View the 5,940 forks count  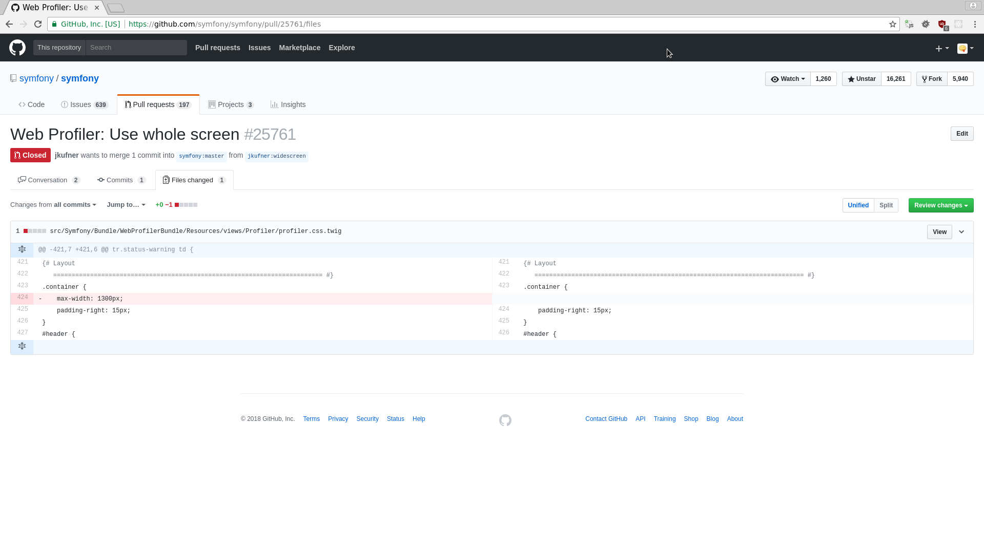click(x=960, y=79)
